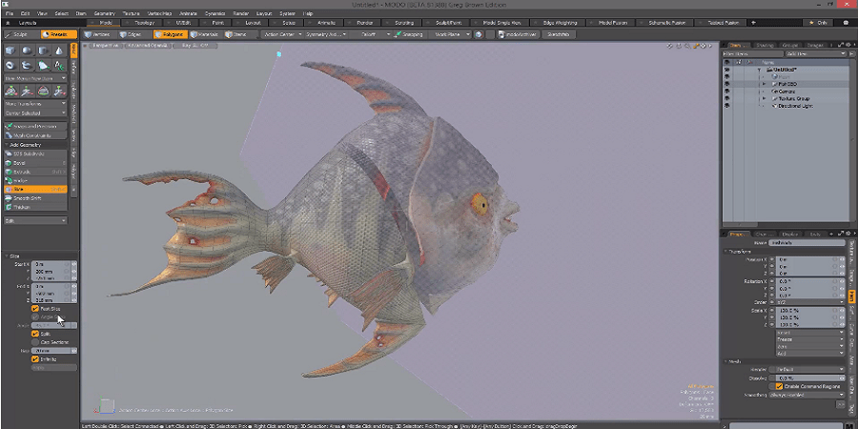
Task: Select the Sphere primitive tool icon
Action: (27, 51)
